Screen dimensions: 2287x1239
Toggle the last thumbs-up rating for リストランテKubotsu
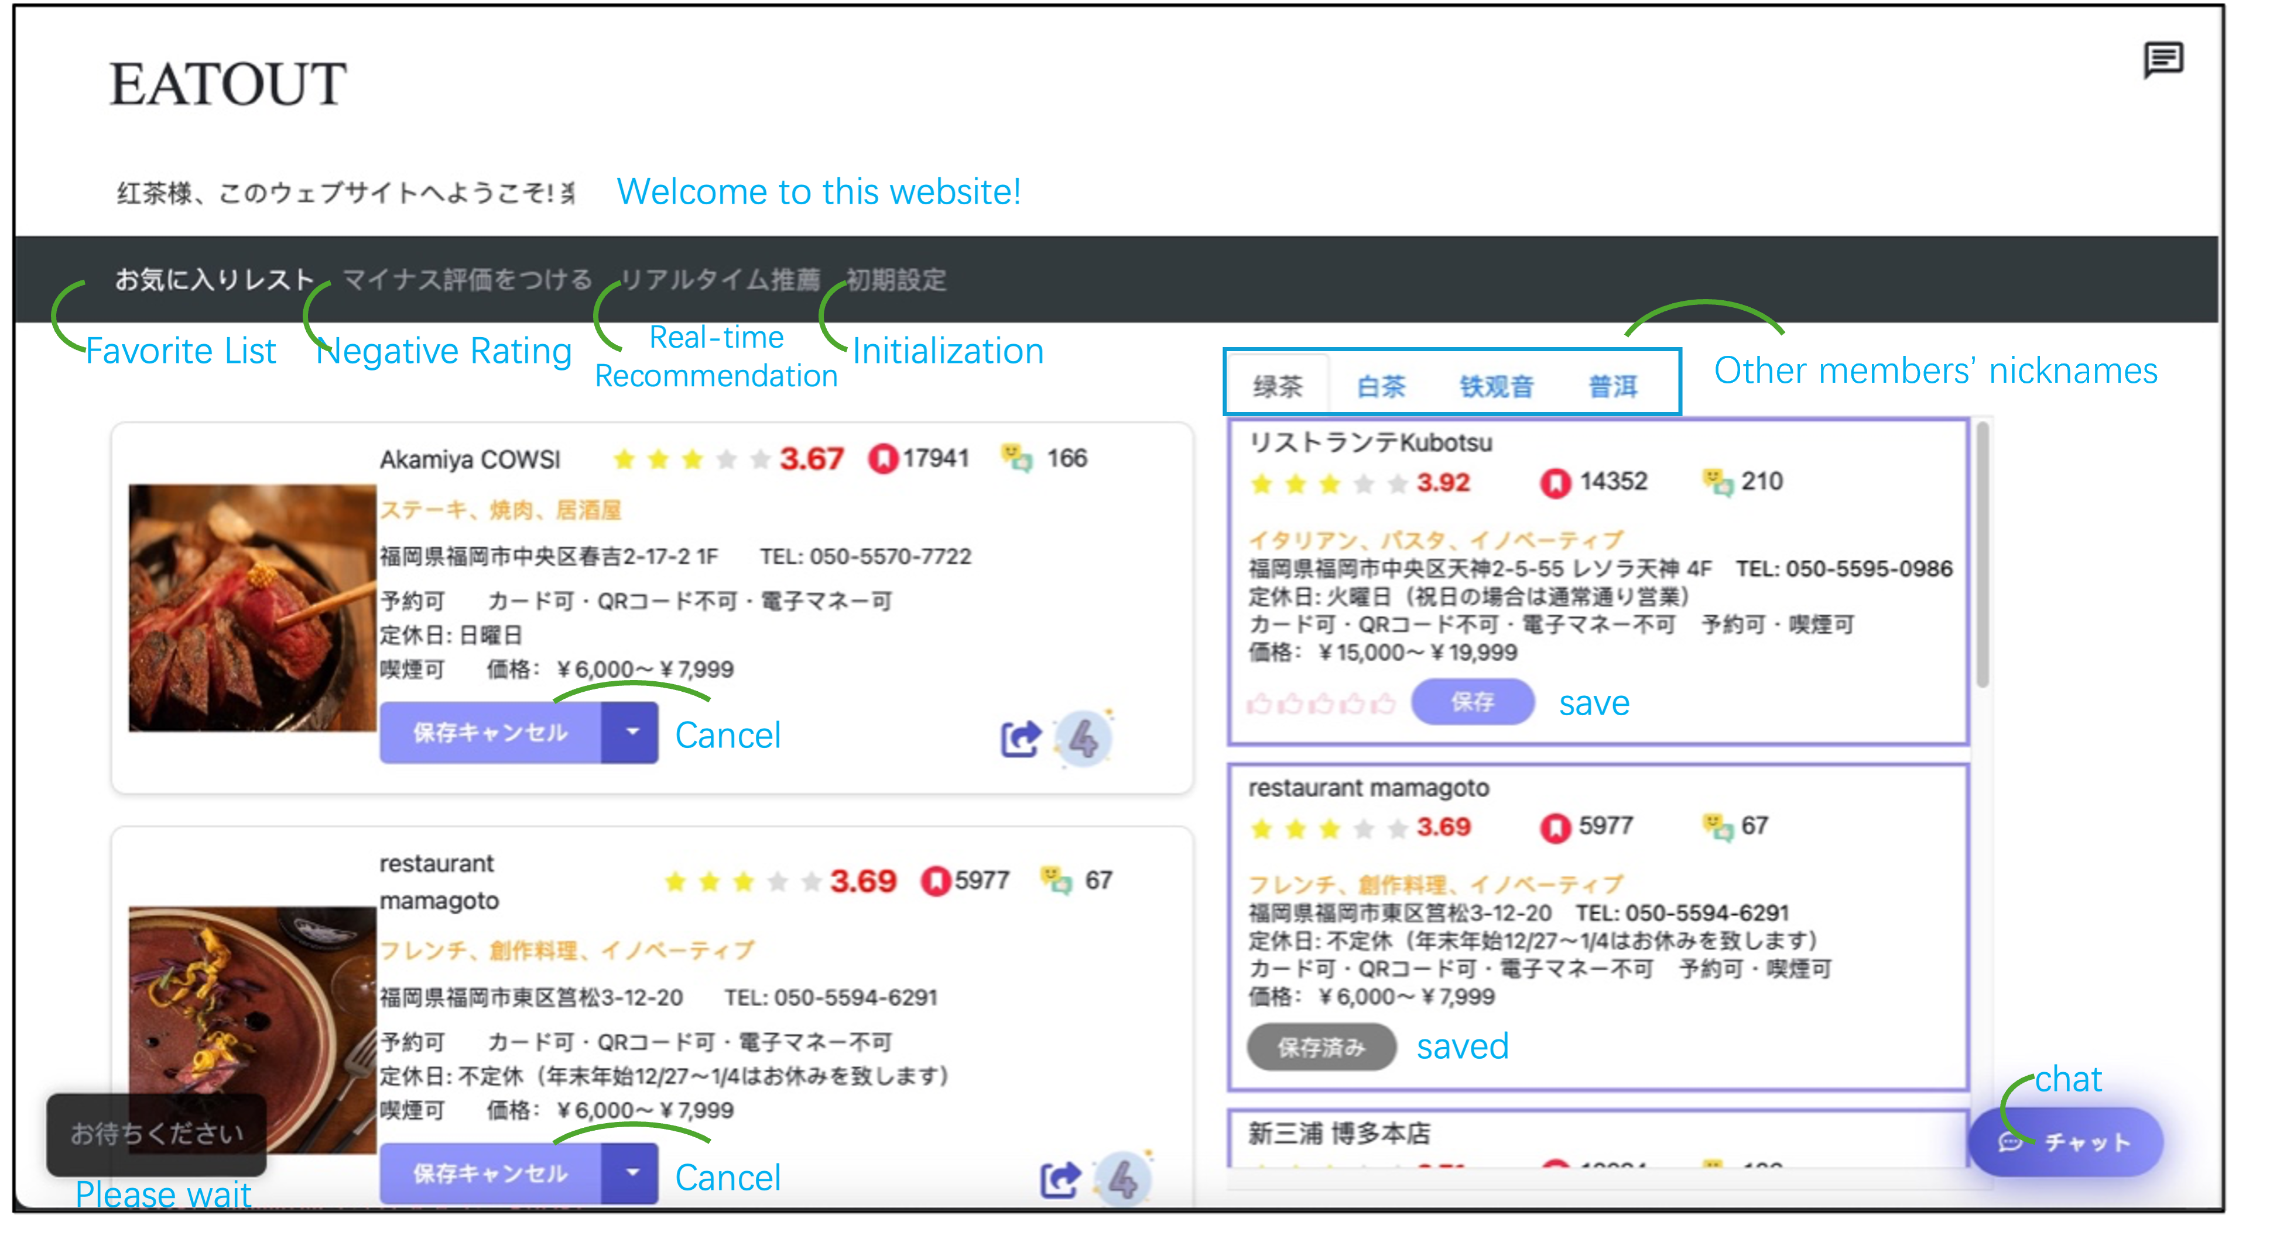pyautogui.click(x=1382, y=704)
